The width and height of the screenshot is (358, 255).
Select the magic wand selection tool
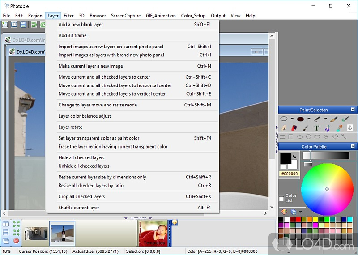tap(344, 137)
